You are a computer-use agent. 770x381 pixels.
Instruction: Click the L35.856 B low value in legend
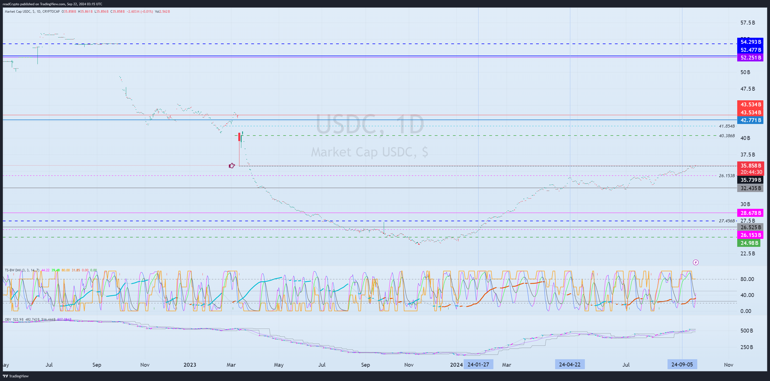click(102, 12)
